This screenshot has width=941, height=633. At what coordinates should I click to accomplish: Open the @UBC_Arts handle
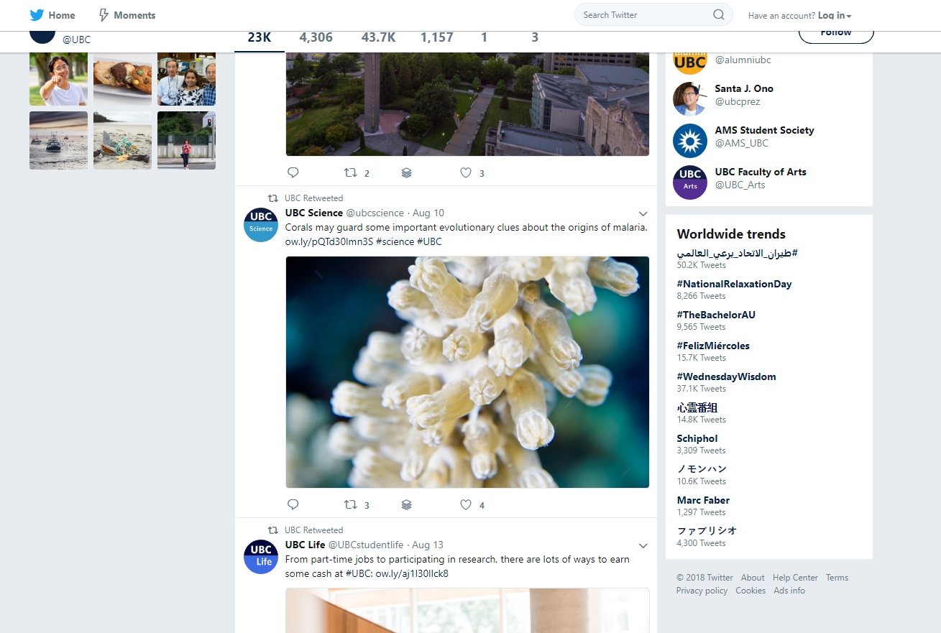pos(740,185)
